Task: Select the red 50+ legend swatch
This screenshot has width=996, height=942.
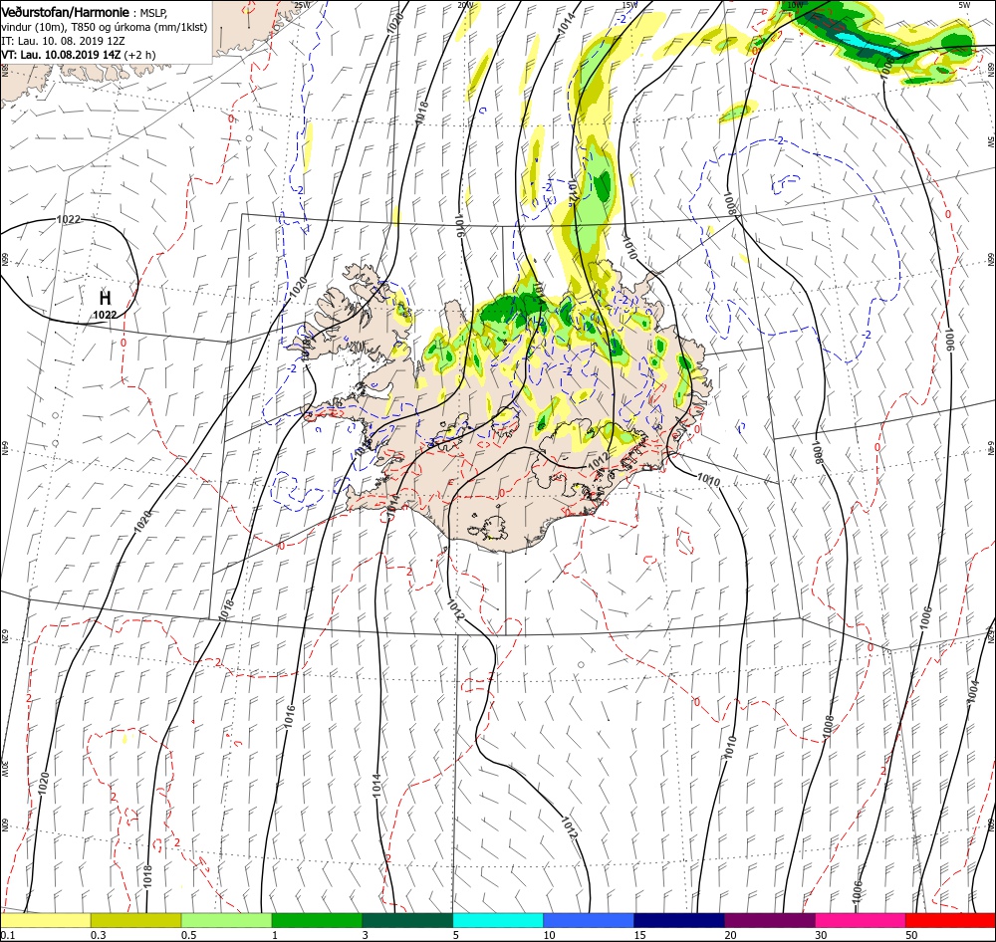Action: [950, 920]
